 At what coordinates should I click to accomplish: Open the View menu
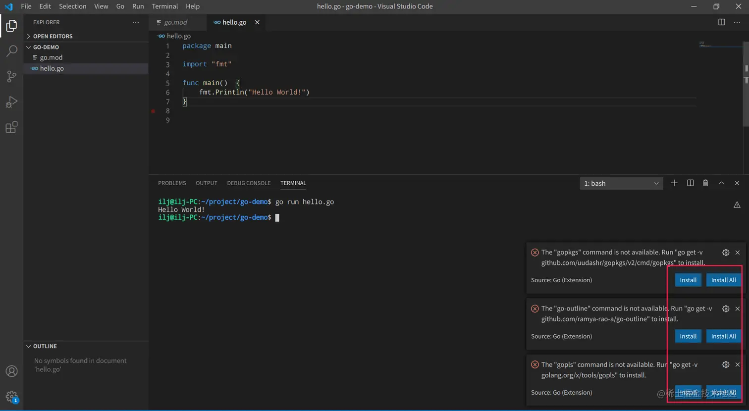click(x=101, y=6)
